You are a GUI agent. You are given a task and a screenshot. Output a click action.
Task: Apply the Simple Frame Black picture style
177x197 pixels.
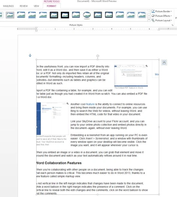click(x=76, y=15)
